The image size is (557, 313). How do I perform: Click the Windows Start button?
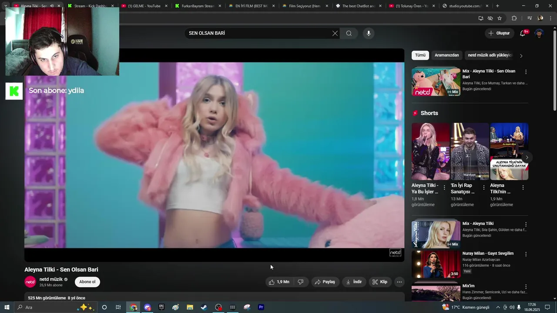[x=7, y=307]
